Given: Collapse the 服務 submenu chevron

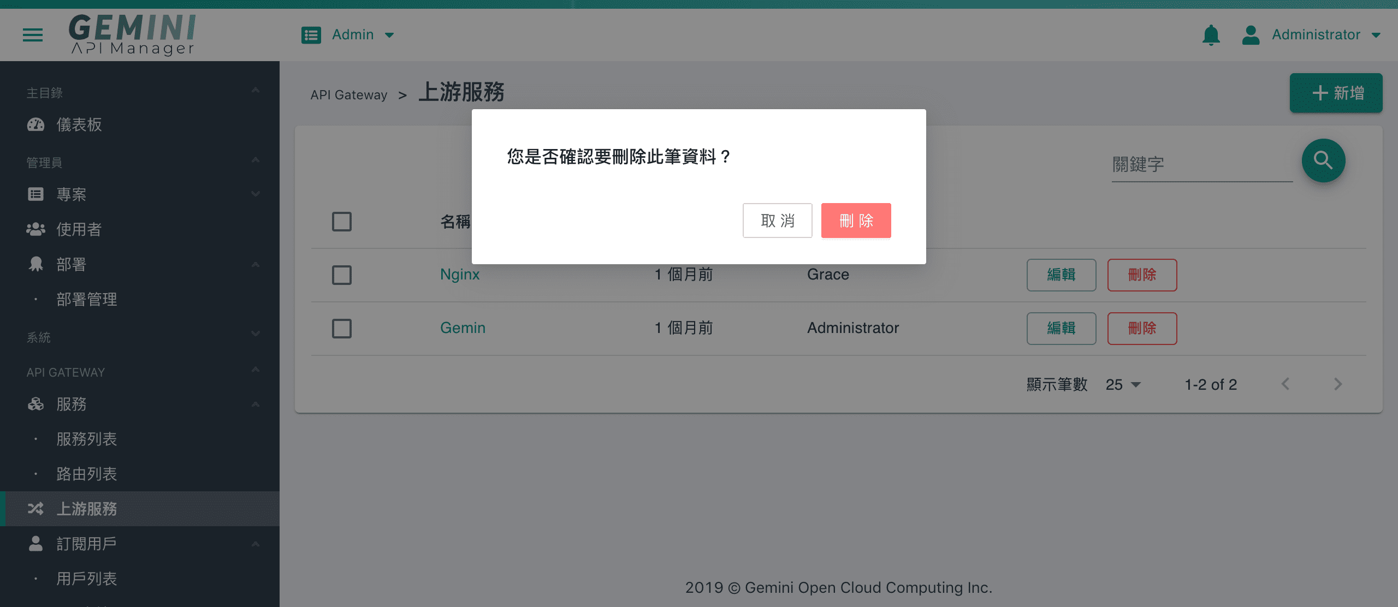Looking at the screenshot, I should coord(255,404).
